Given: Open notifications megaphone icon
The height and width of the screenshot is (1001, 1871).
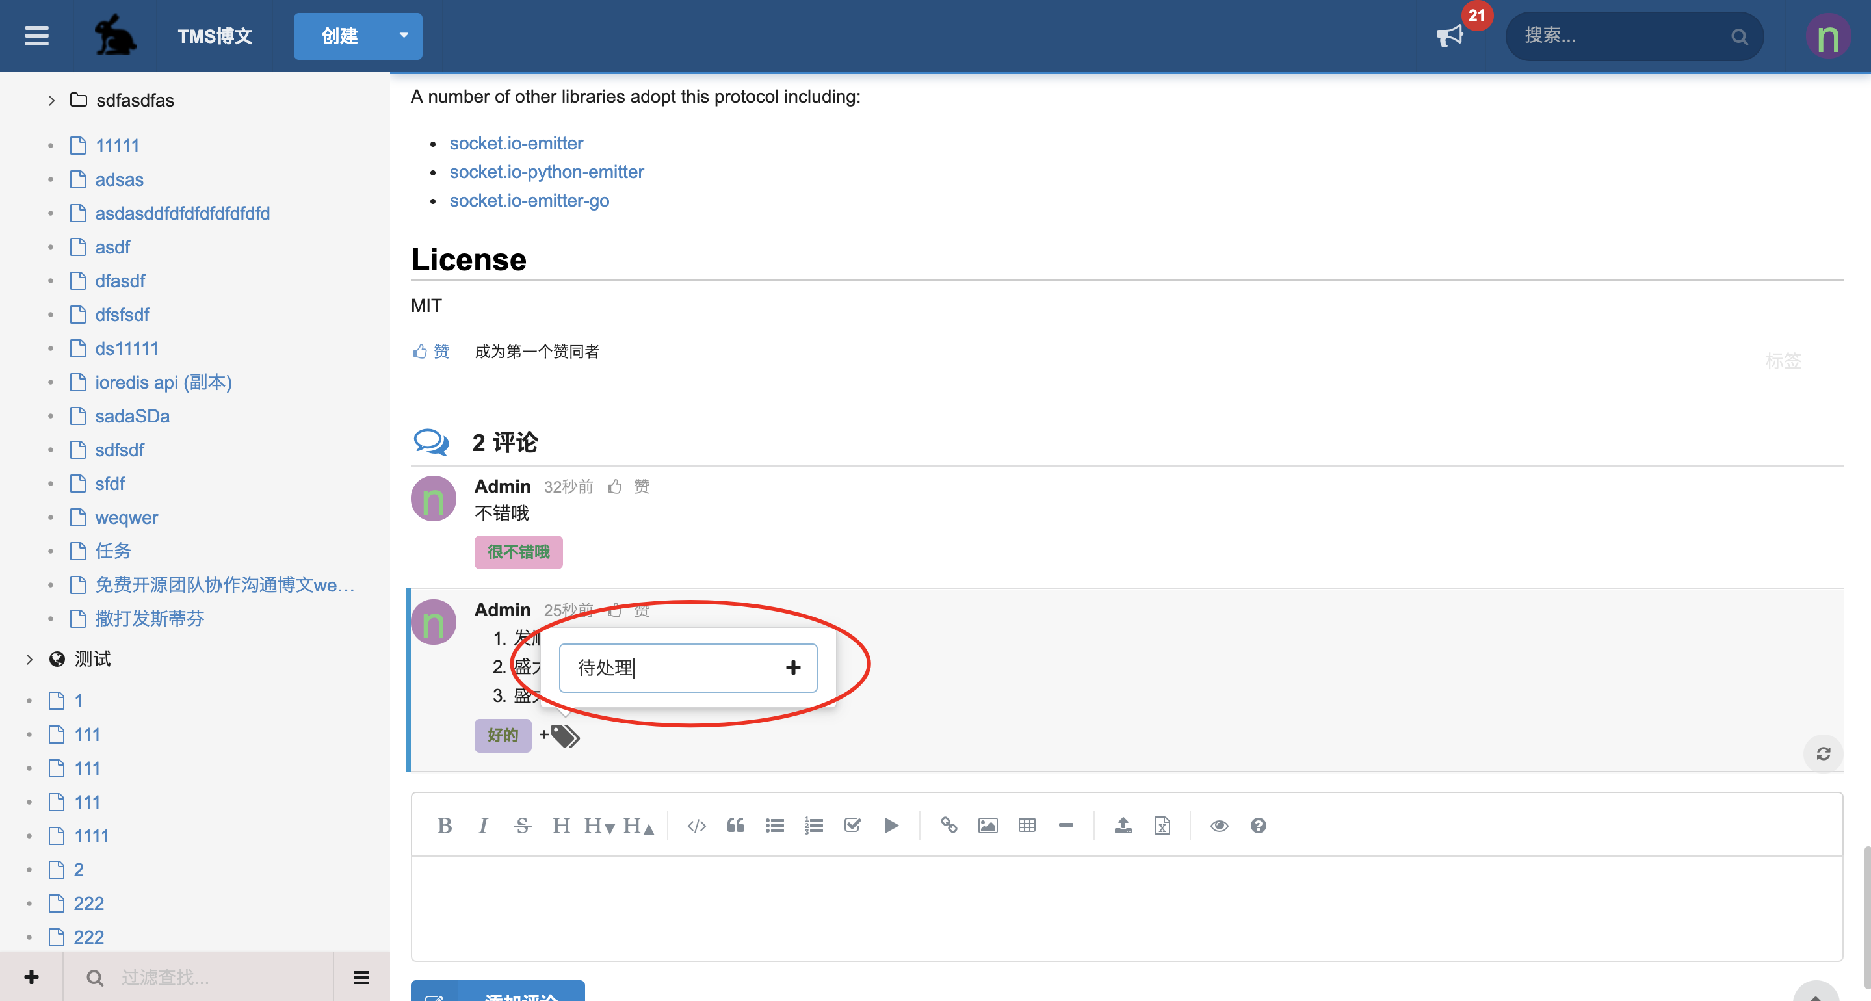Looking at the screenshot, I should tap(1450, 36).
